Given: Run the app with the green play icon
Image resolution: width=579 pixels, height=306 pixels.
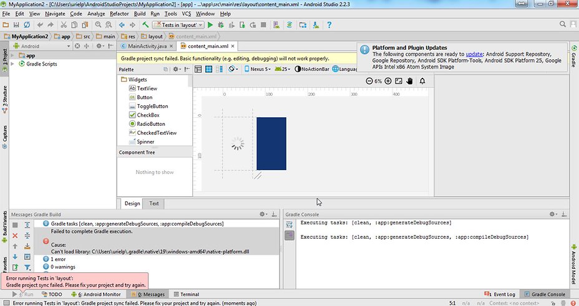Looking at the screenshot, I should pos(210,25).
